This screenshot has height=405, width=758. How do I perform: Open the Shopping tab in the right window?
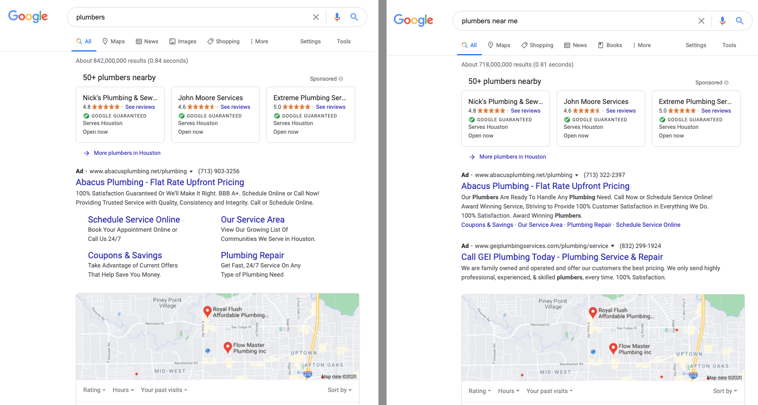click(x=537, y=45)
